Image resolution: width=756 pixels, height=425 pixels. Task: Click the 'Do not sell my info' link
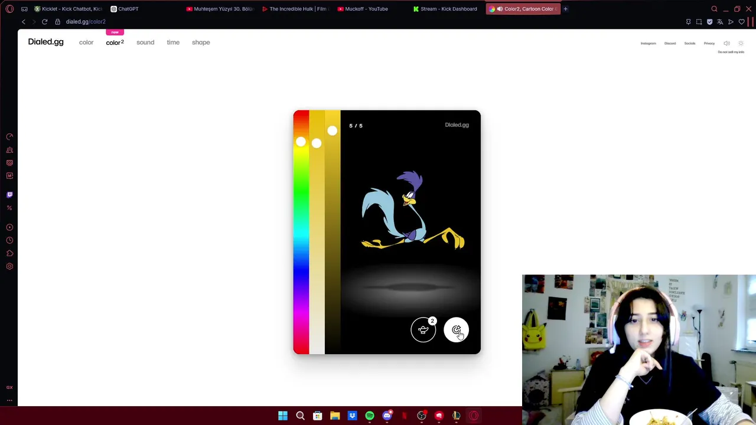pos(731,52)
